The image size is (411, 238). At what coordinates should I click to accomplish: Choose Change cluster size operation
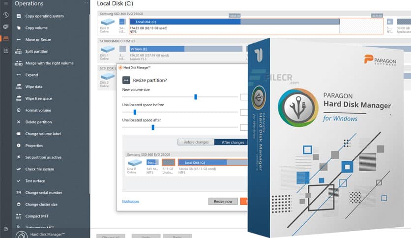tap(41, 204)
